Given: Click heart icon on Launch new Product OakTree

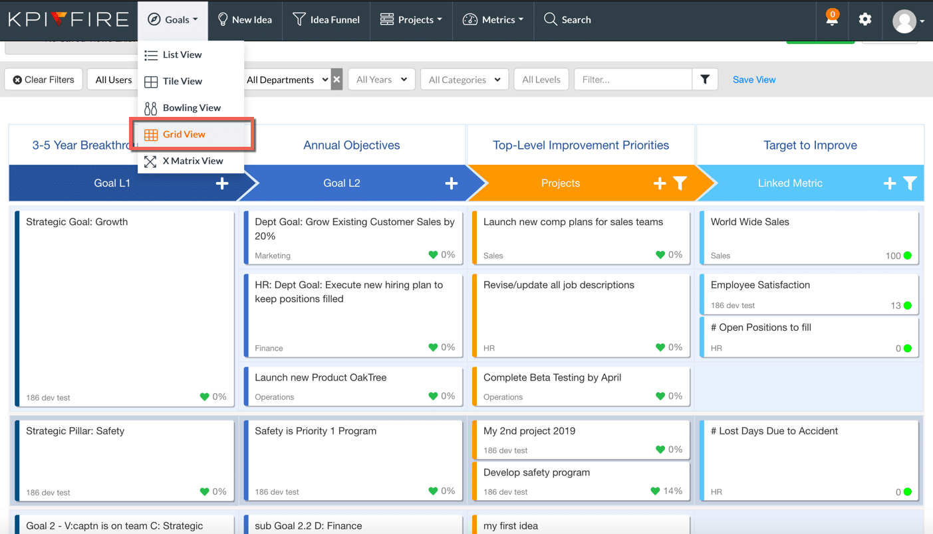Looking at the screenshot, I should [x=433, y=396].
